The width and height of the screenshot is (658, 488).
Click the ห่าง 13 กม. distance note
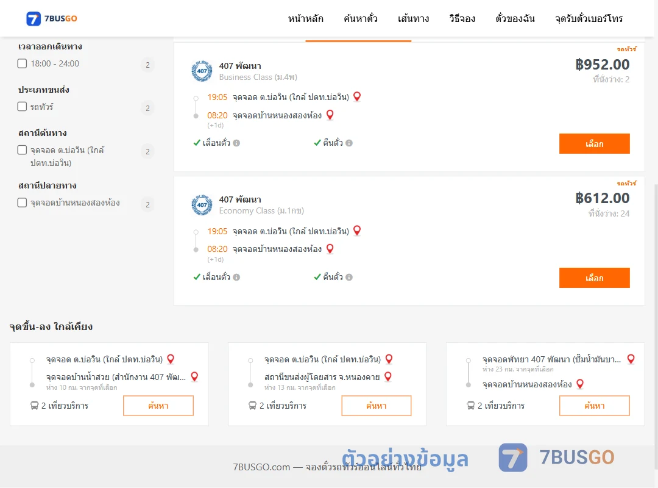pos(300,387)
